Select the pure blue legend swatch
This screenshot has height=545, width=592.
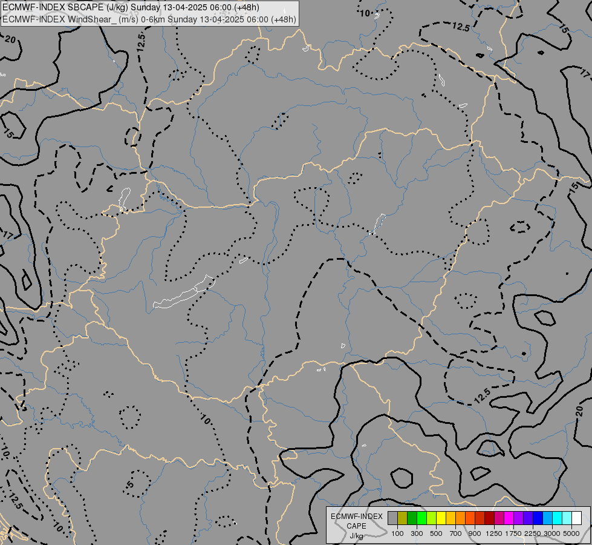538,518
